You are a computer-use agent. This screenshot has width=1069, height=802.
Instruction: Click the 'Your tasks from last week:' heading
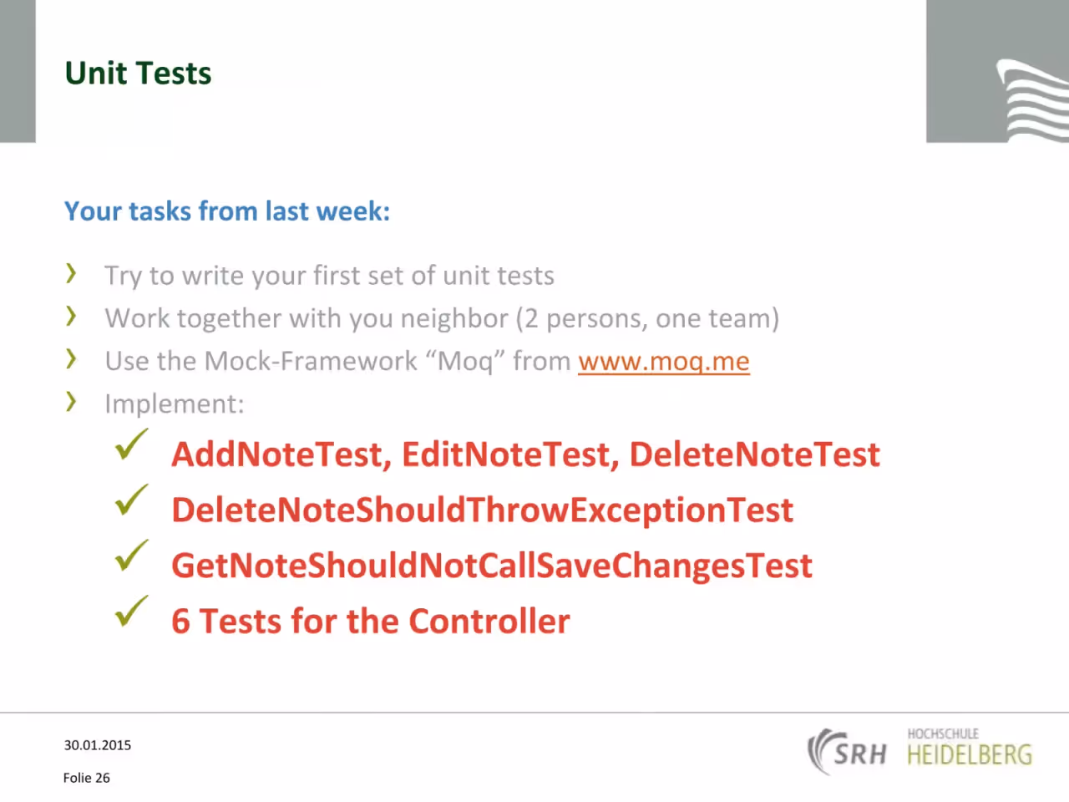(x=227, y=211)
